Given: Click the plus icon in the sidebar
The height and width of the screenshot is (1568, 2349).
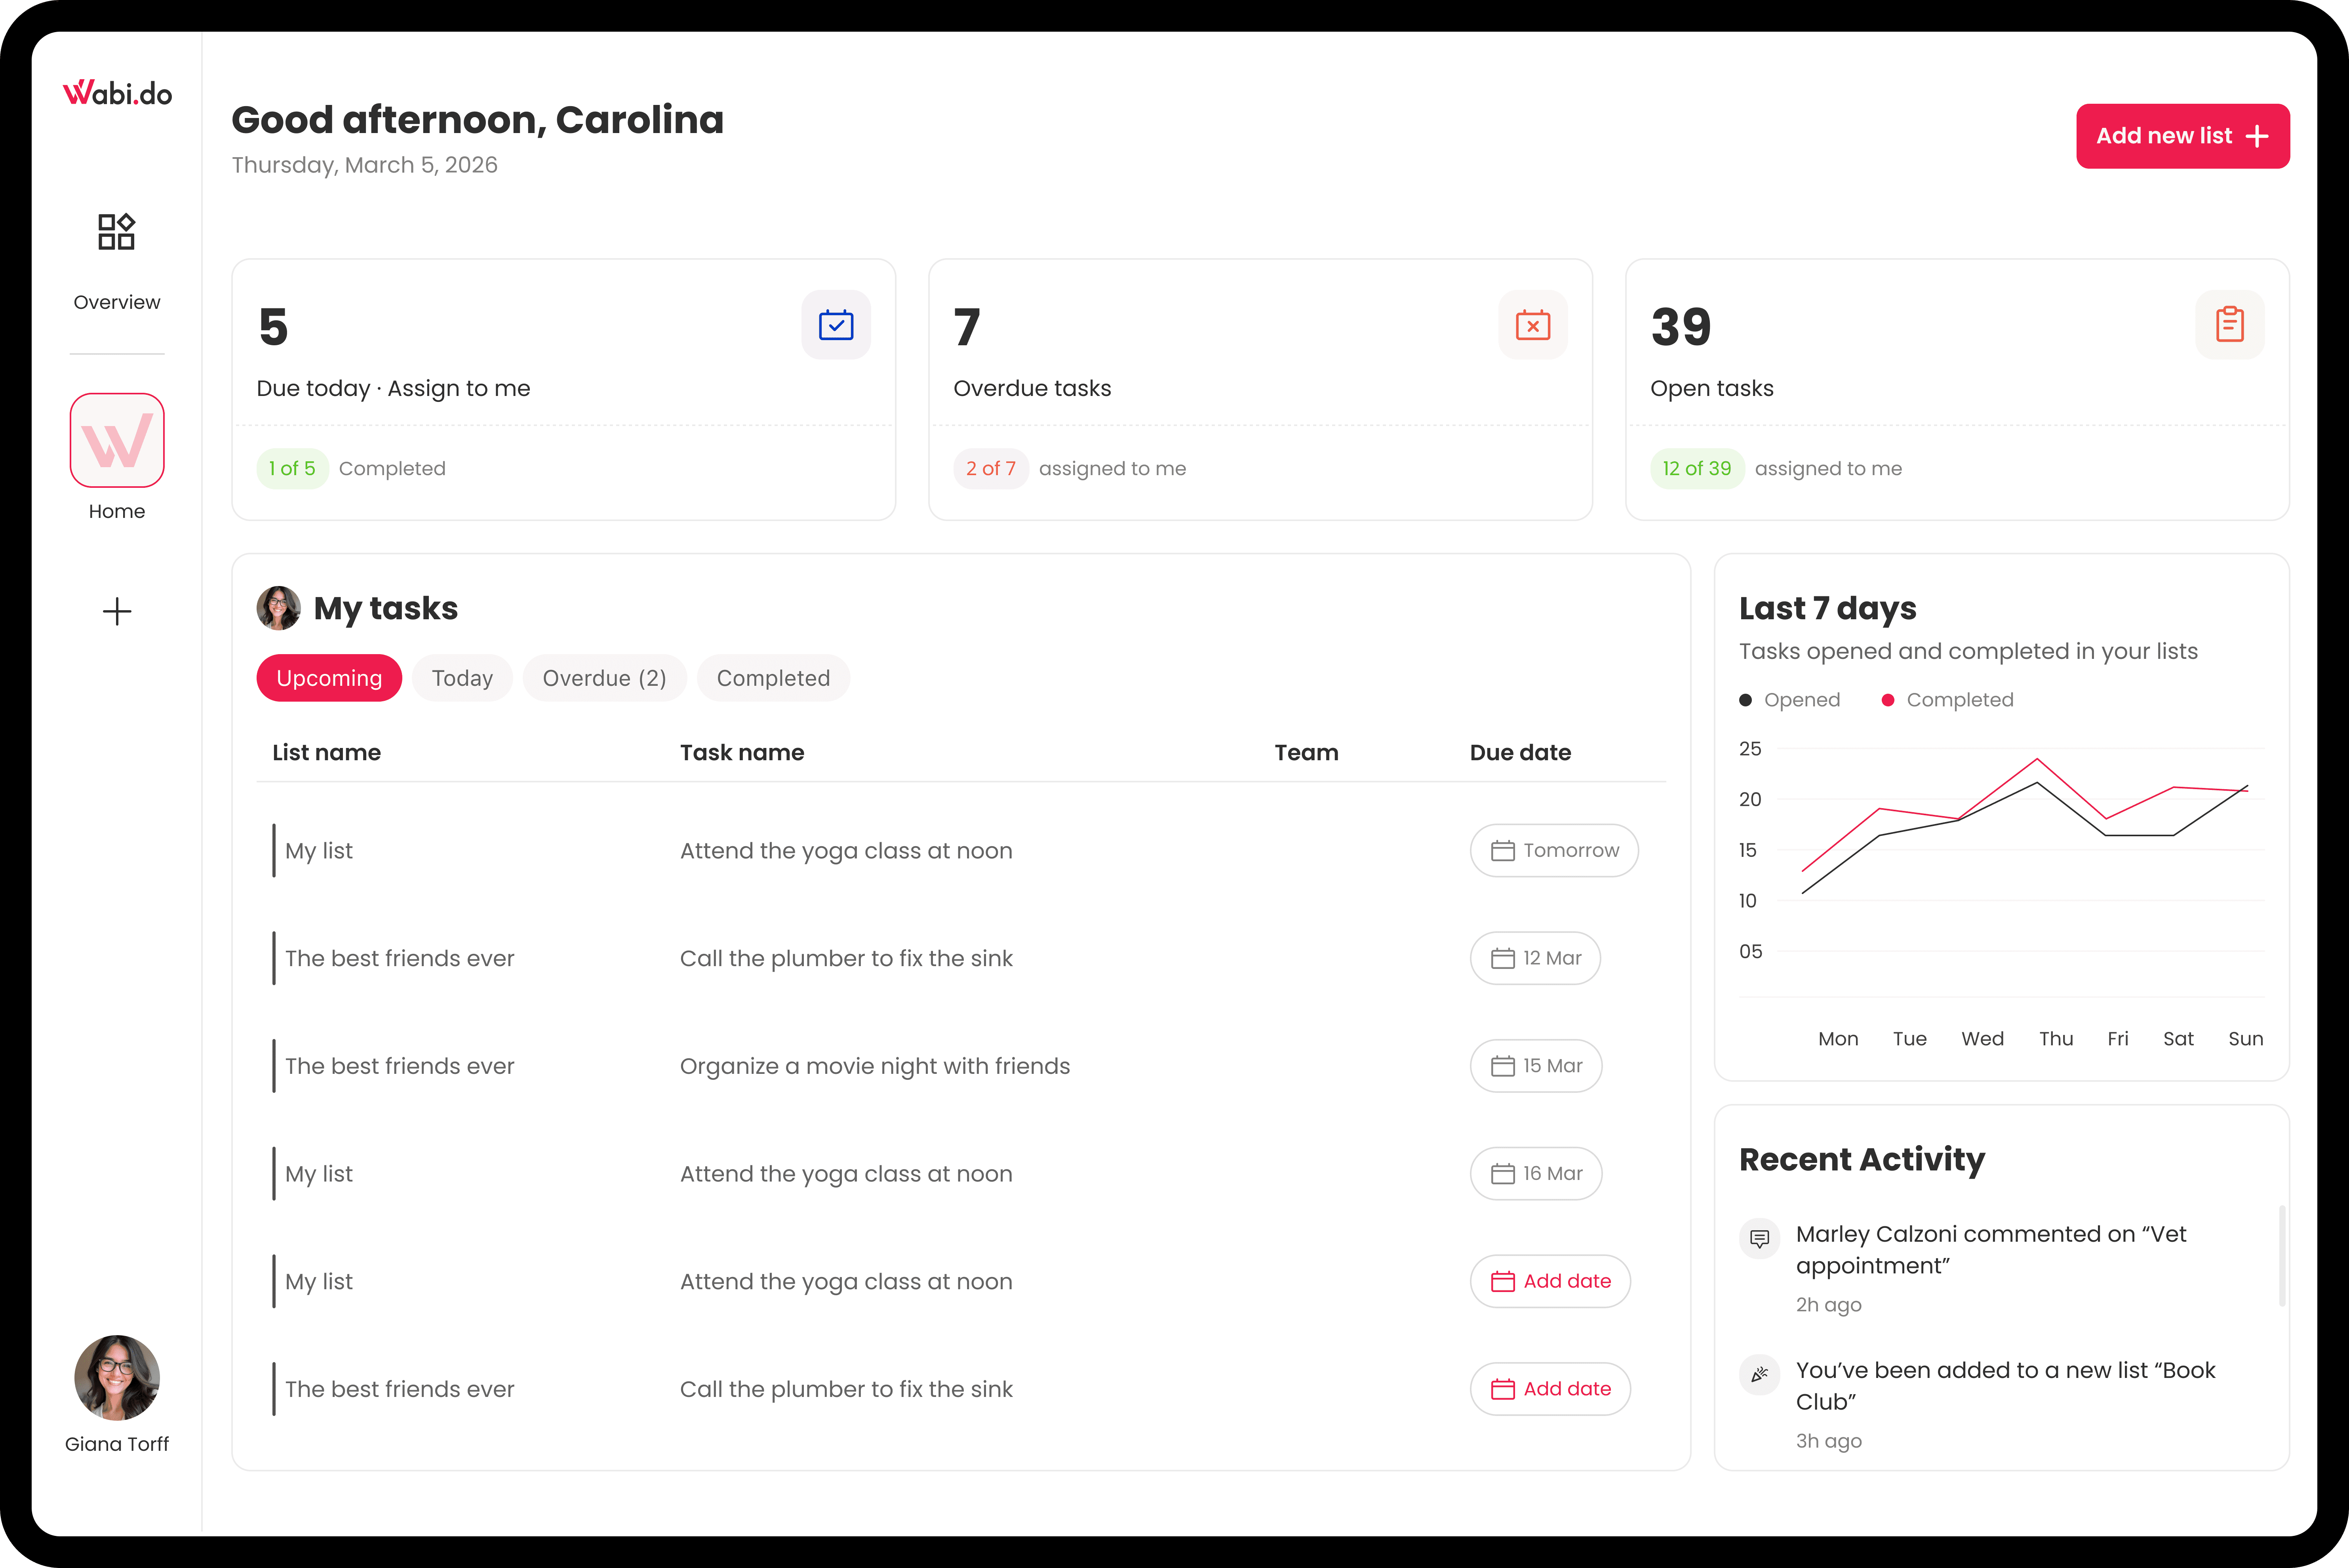Looking at the screenshot, I should pos(117,611).
